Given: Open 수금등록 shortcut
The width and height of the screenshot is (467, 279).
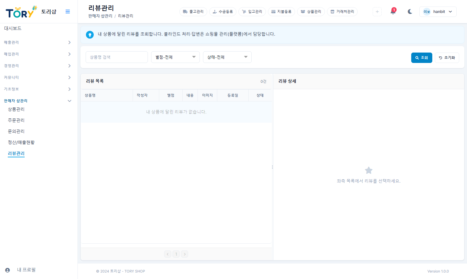Looking at the screenshot, I should coord(223,12).
